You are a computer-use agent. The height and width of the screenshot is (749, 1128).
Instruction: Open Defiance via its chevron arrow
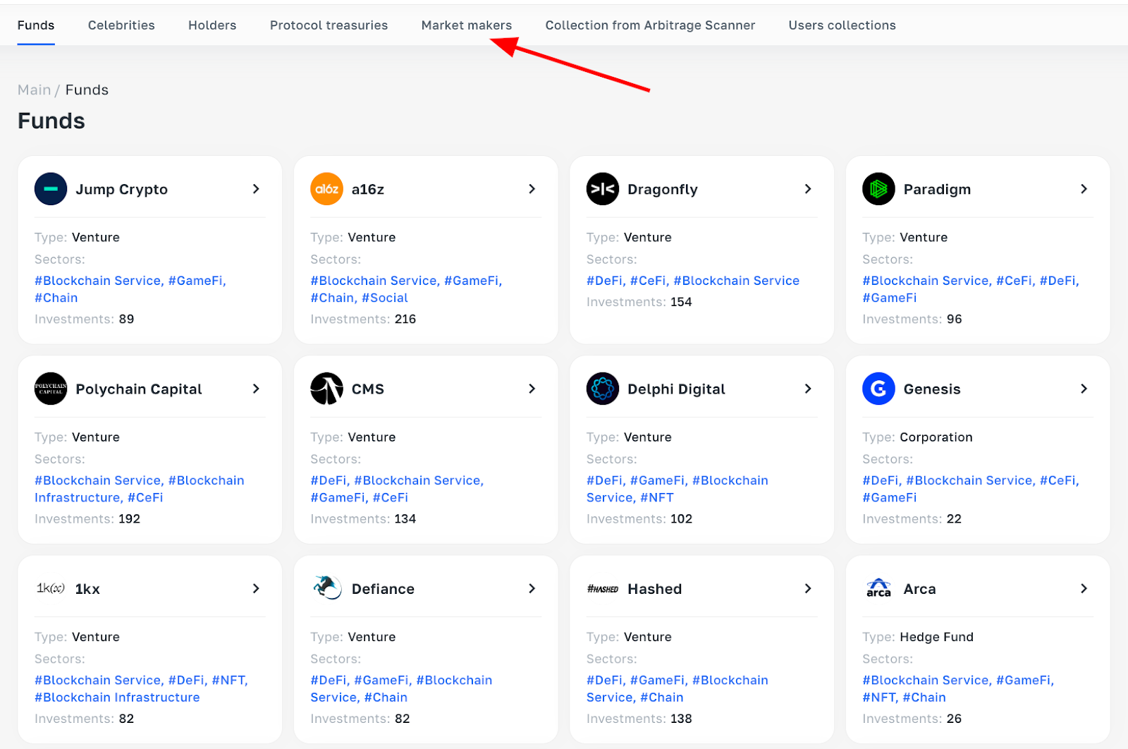coord(532,588)
